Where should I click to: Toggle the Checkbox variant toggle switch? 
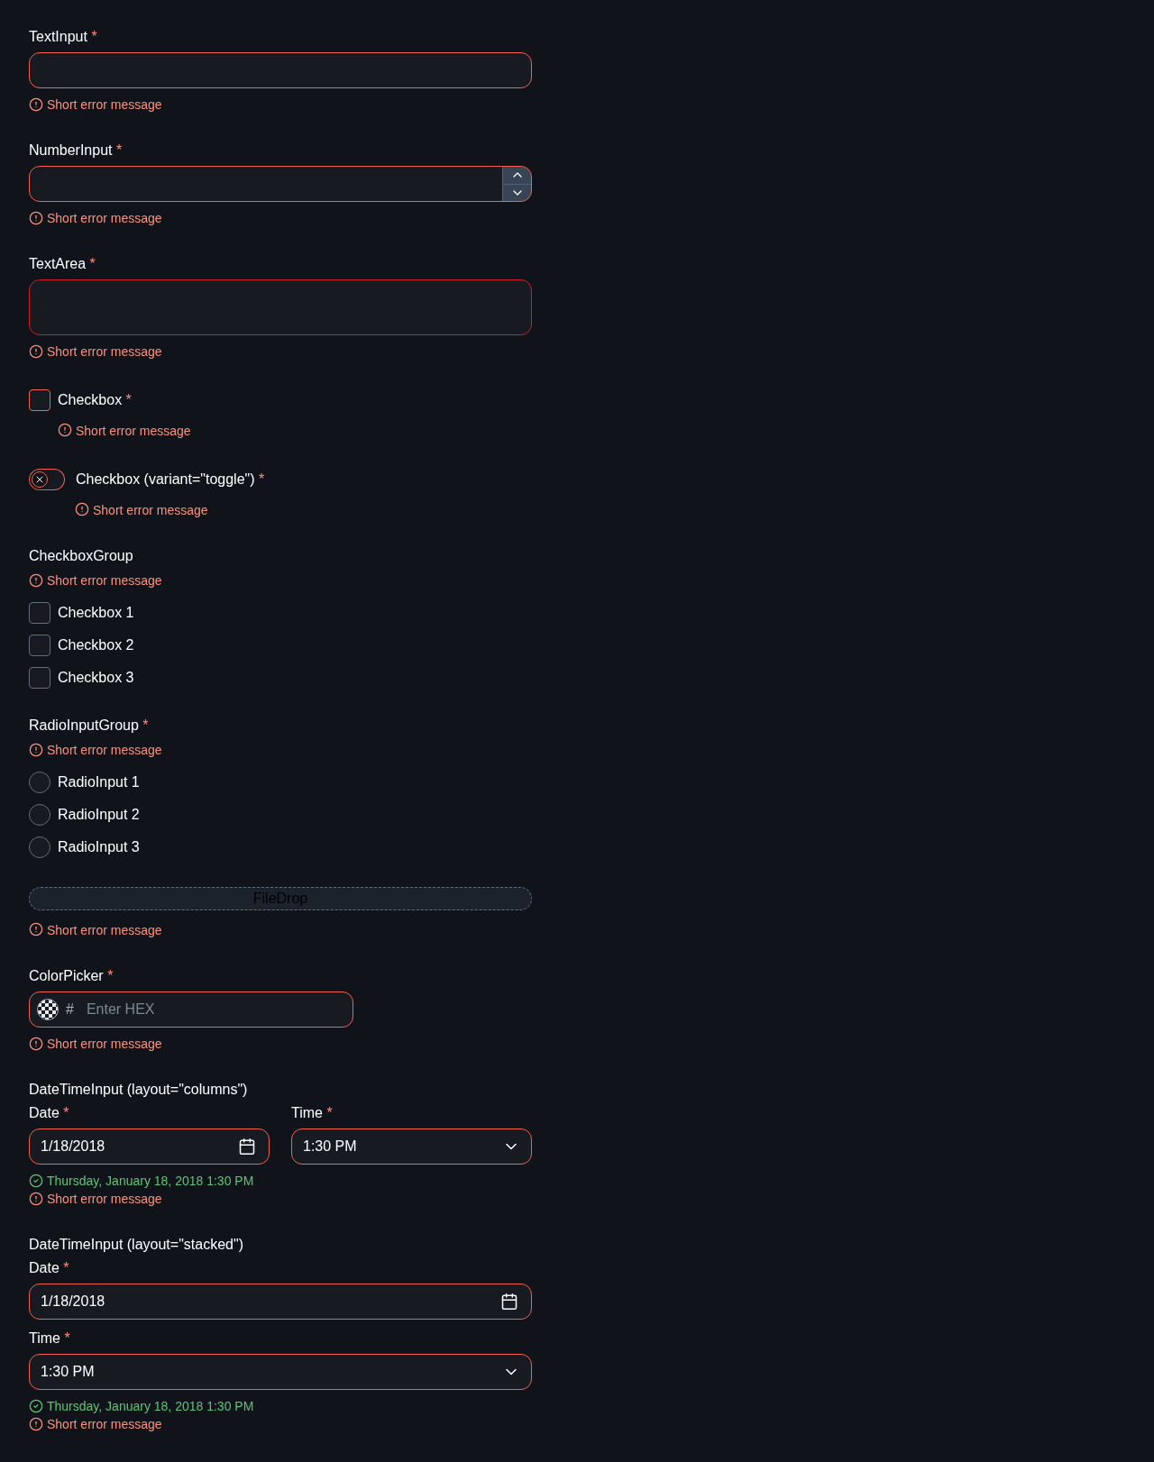tap(47, 480)
